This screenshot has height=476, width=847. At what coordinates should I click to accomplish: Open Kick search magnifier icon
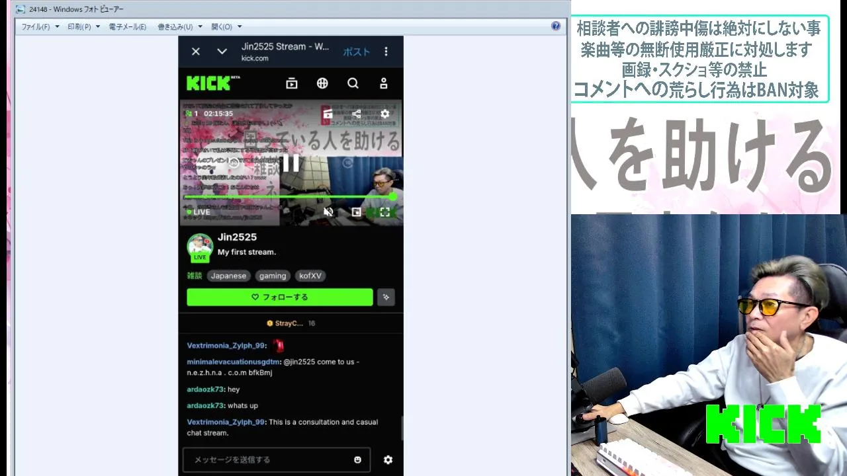[x=353, y=83]
